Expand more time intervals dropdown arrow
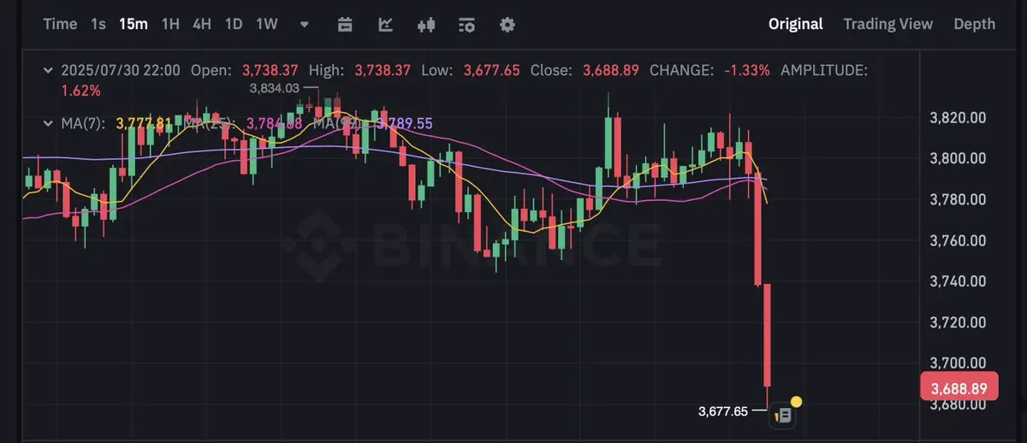This screenshot has height=443, width=1027. 305,25
